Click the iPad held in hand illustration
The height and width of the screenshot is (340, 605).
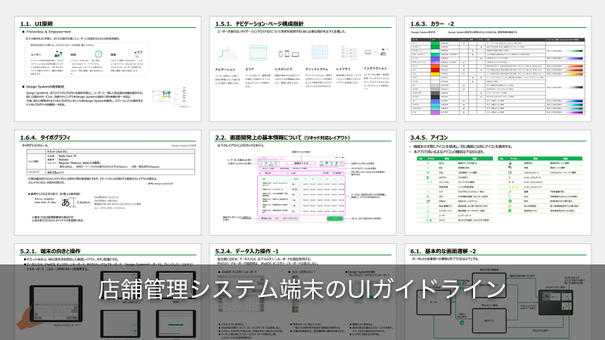tap(50, 307)
